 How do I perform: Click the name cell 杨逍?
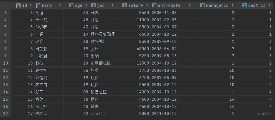click(x=49, y=13)
